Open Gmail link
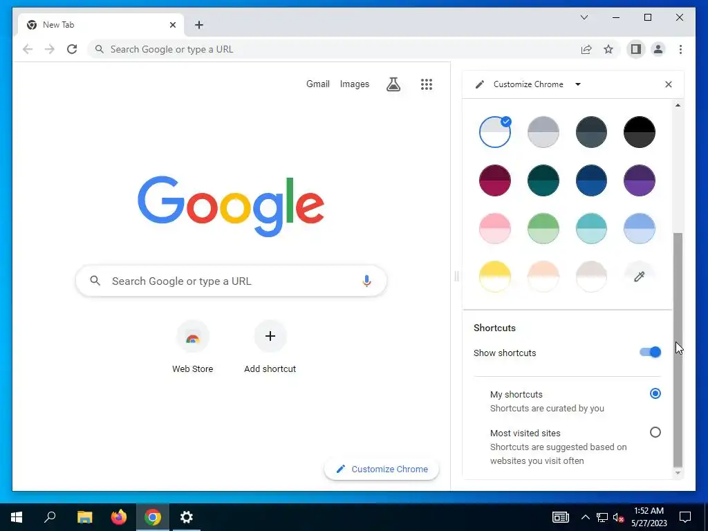This screenshot has width=708, height=531. tap(318, 84)
